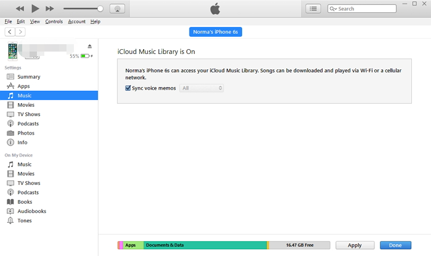Click Documents & Data storage segment

tap(205, 245)
